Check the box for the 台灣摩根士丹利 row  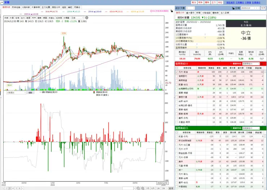point(176,89)
